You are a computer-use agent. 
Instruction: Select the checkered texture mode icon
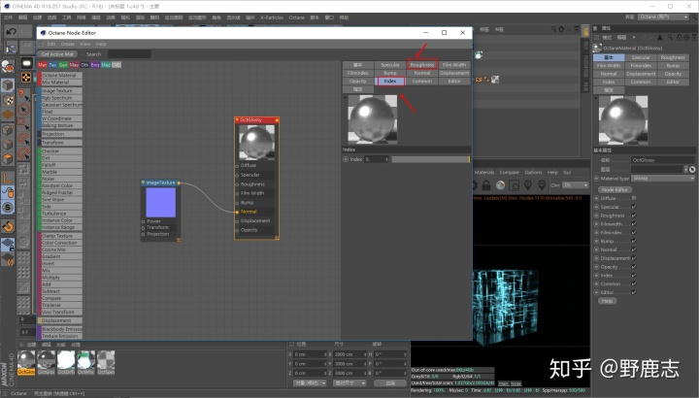click(x=8, y=100)
